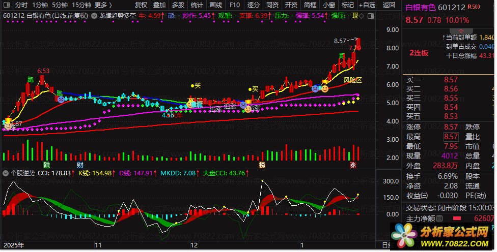This screenshot has height=252, width=497.
Task: Click the CCI: 178.83 indicator value
Action: 57,173
